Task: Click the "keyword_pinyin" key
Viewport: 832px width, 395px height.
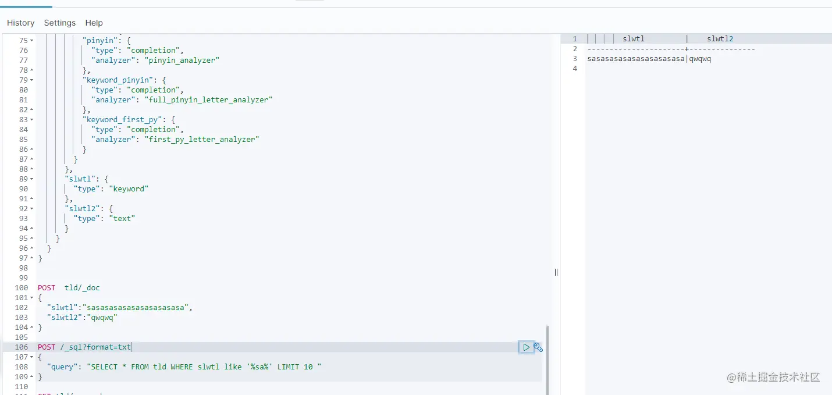Action: [119, 80]
